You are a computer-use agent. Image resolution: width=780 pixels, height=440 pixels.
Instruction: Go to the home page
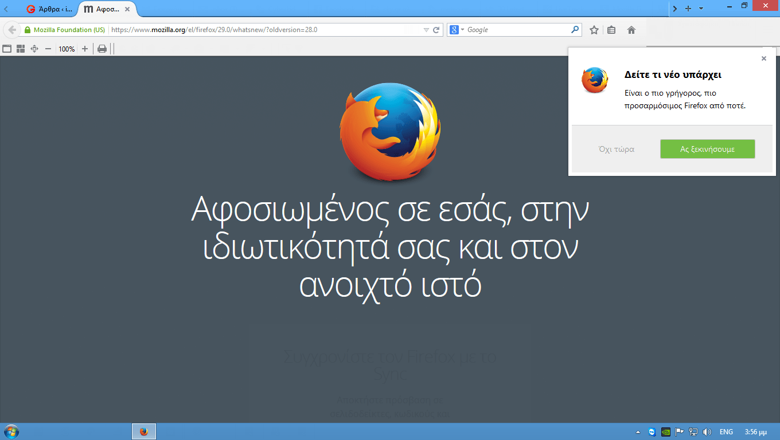pos(631,30)
